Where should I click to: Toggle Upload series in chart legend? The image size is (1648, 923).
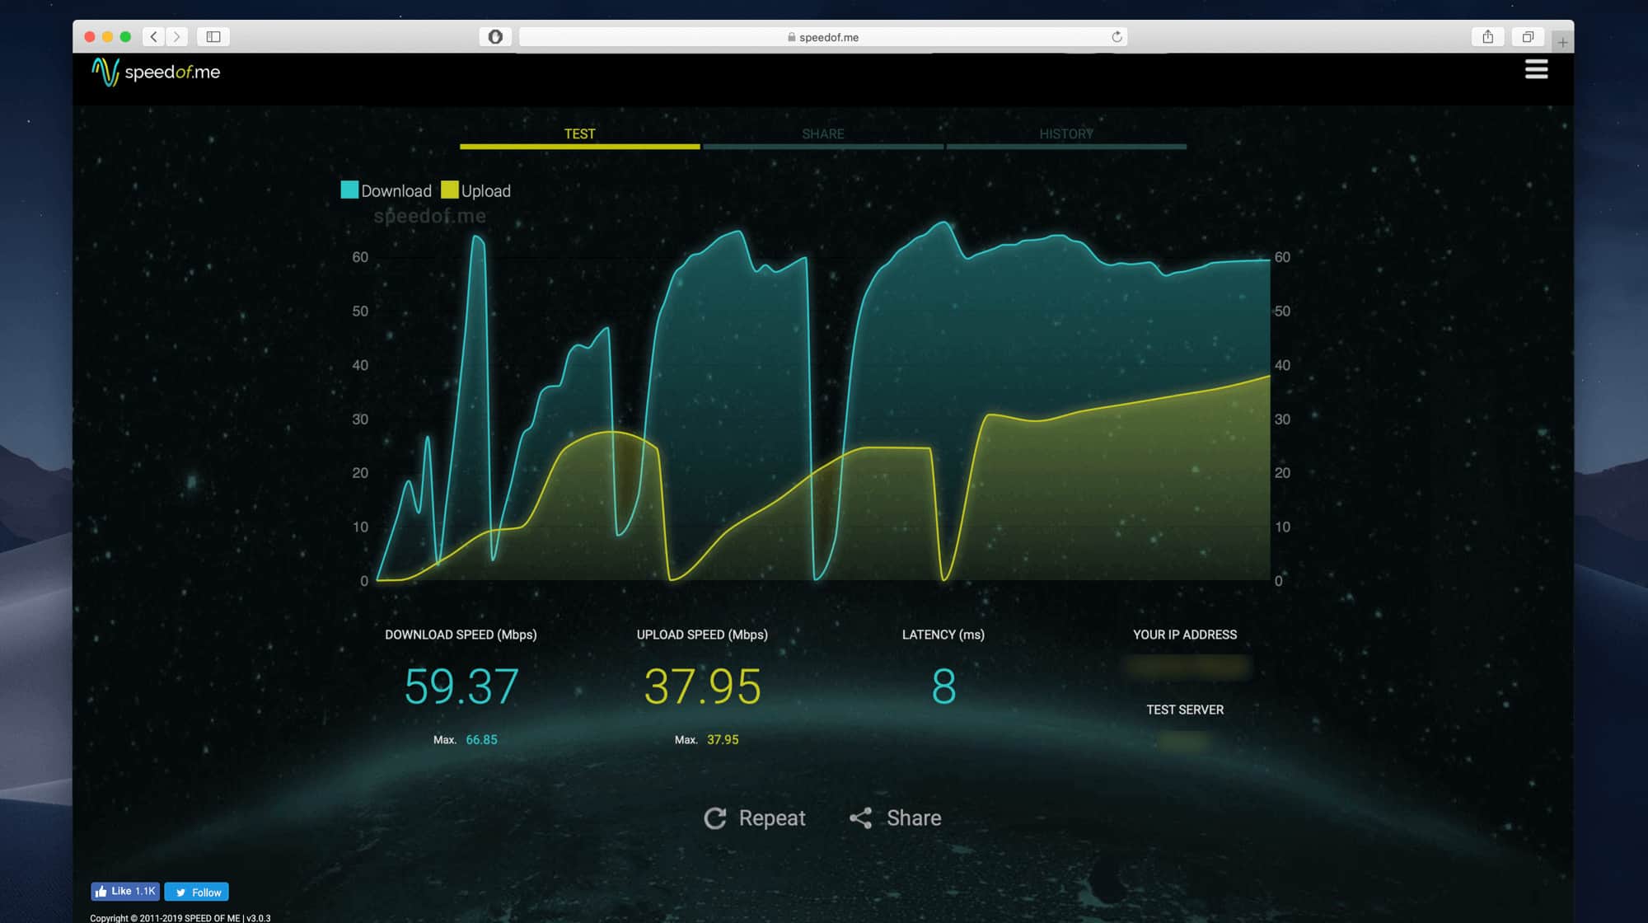pos(476,190)
